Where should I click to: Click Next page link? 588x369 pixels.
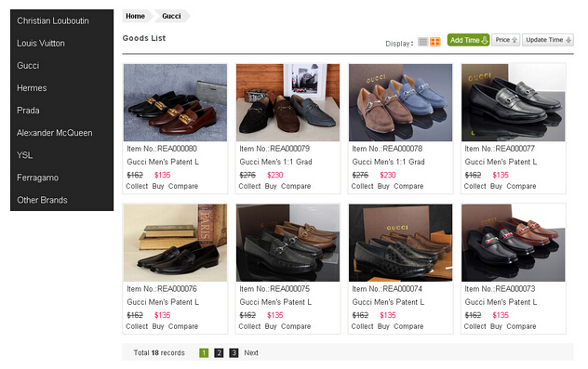pyautogui.click(x=251, y=353)
